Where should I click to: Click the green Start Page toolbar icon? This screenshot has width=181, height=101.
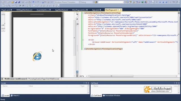coord(143,2)
